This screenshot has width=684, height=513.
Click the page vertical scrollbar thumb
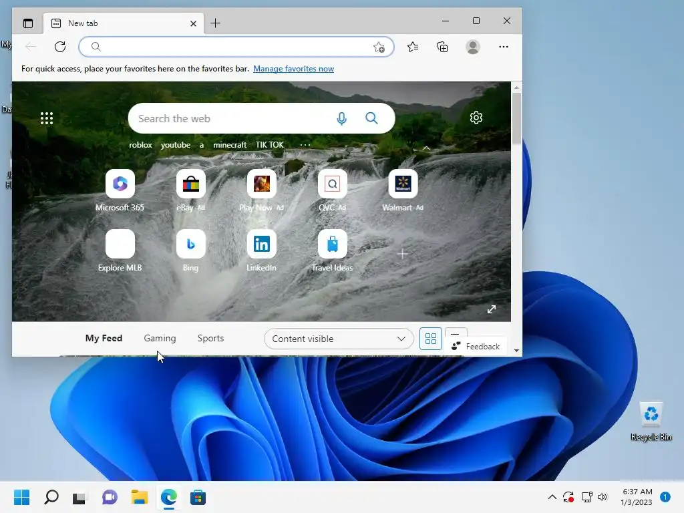pyautogui.click(x=516, y=119)
